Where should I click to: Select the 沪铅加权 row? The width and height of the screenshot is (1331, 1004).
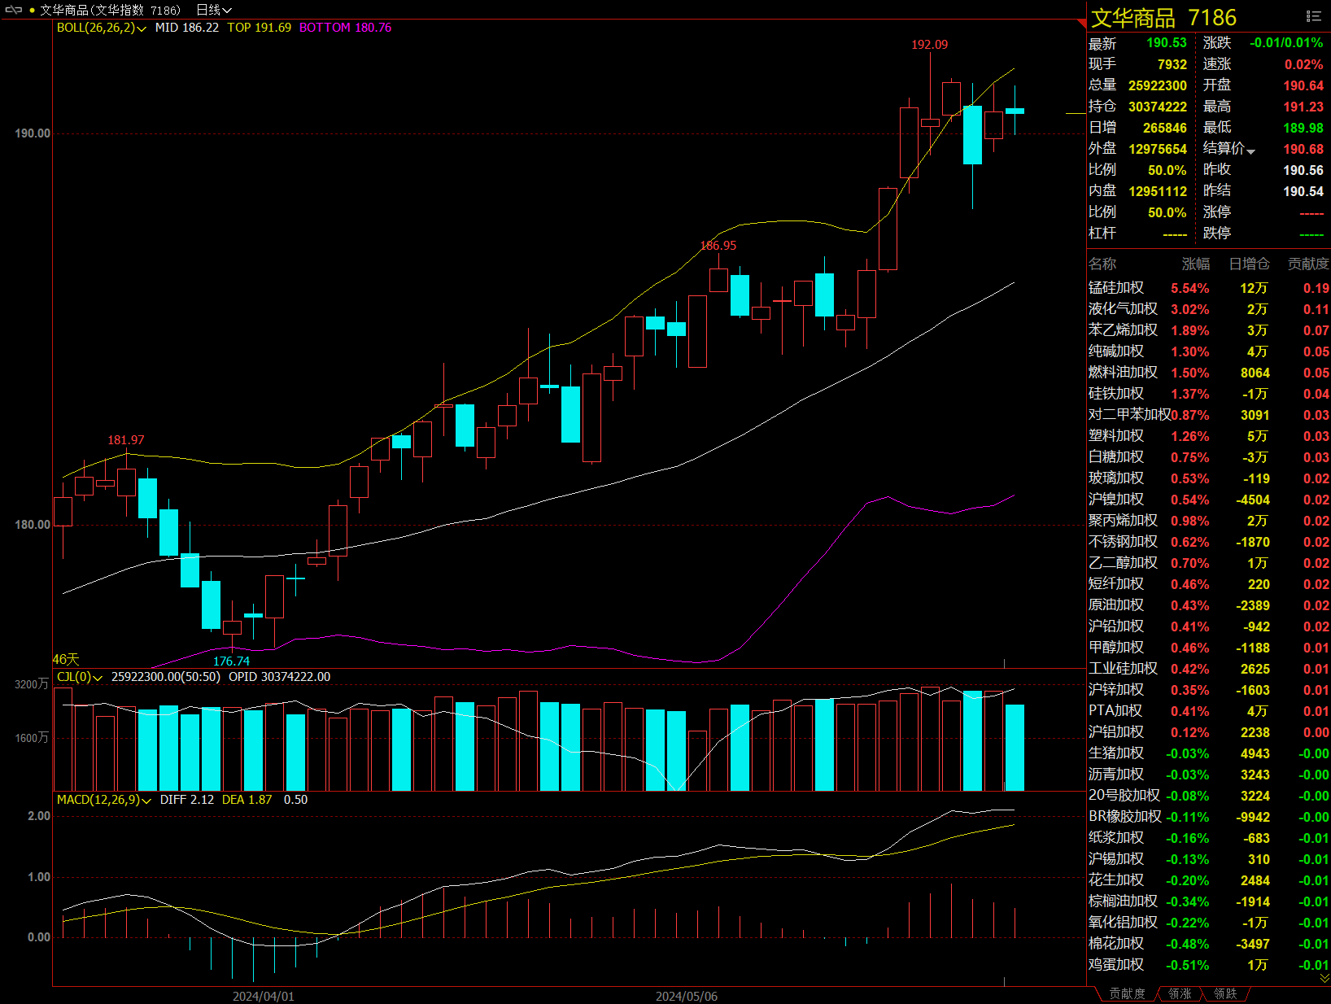click(x=1209, y=626)
